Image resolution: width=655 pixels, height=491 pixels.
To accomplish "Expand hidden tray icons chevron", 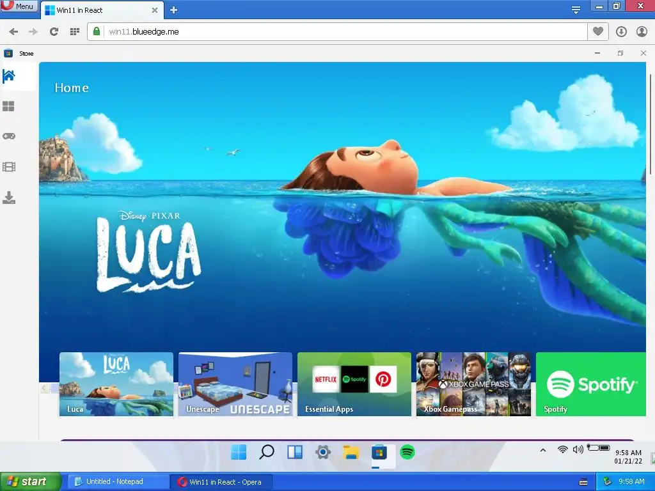I will click(542, 450).
